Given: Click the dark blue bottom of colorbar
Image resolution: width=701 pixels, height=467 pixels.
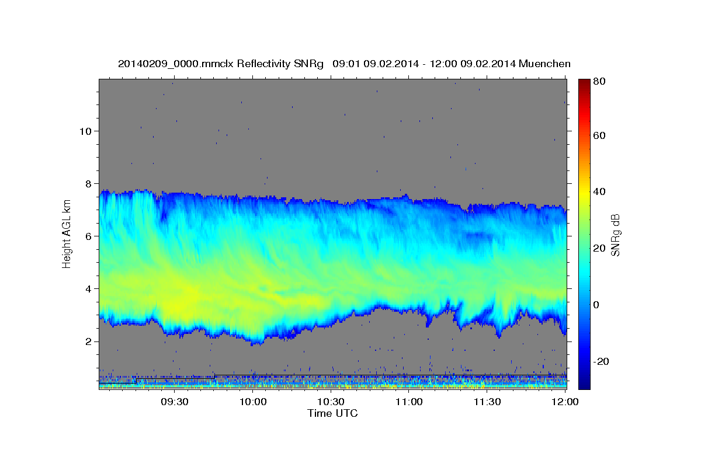Looking at the screenshot, I should pos(584,382).
